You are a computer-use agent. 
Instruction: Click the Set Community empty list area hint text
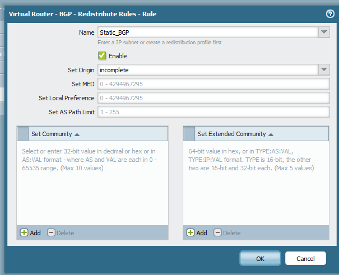point(89,160)
